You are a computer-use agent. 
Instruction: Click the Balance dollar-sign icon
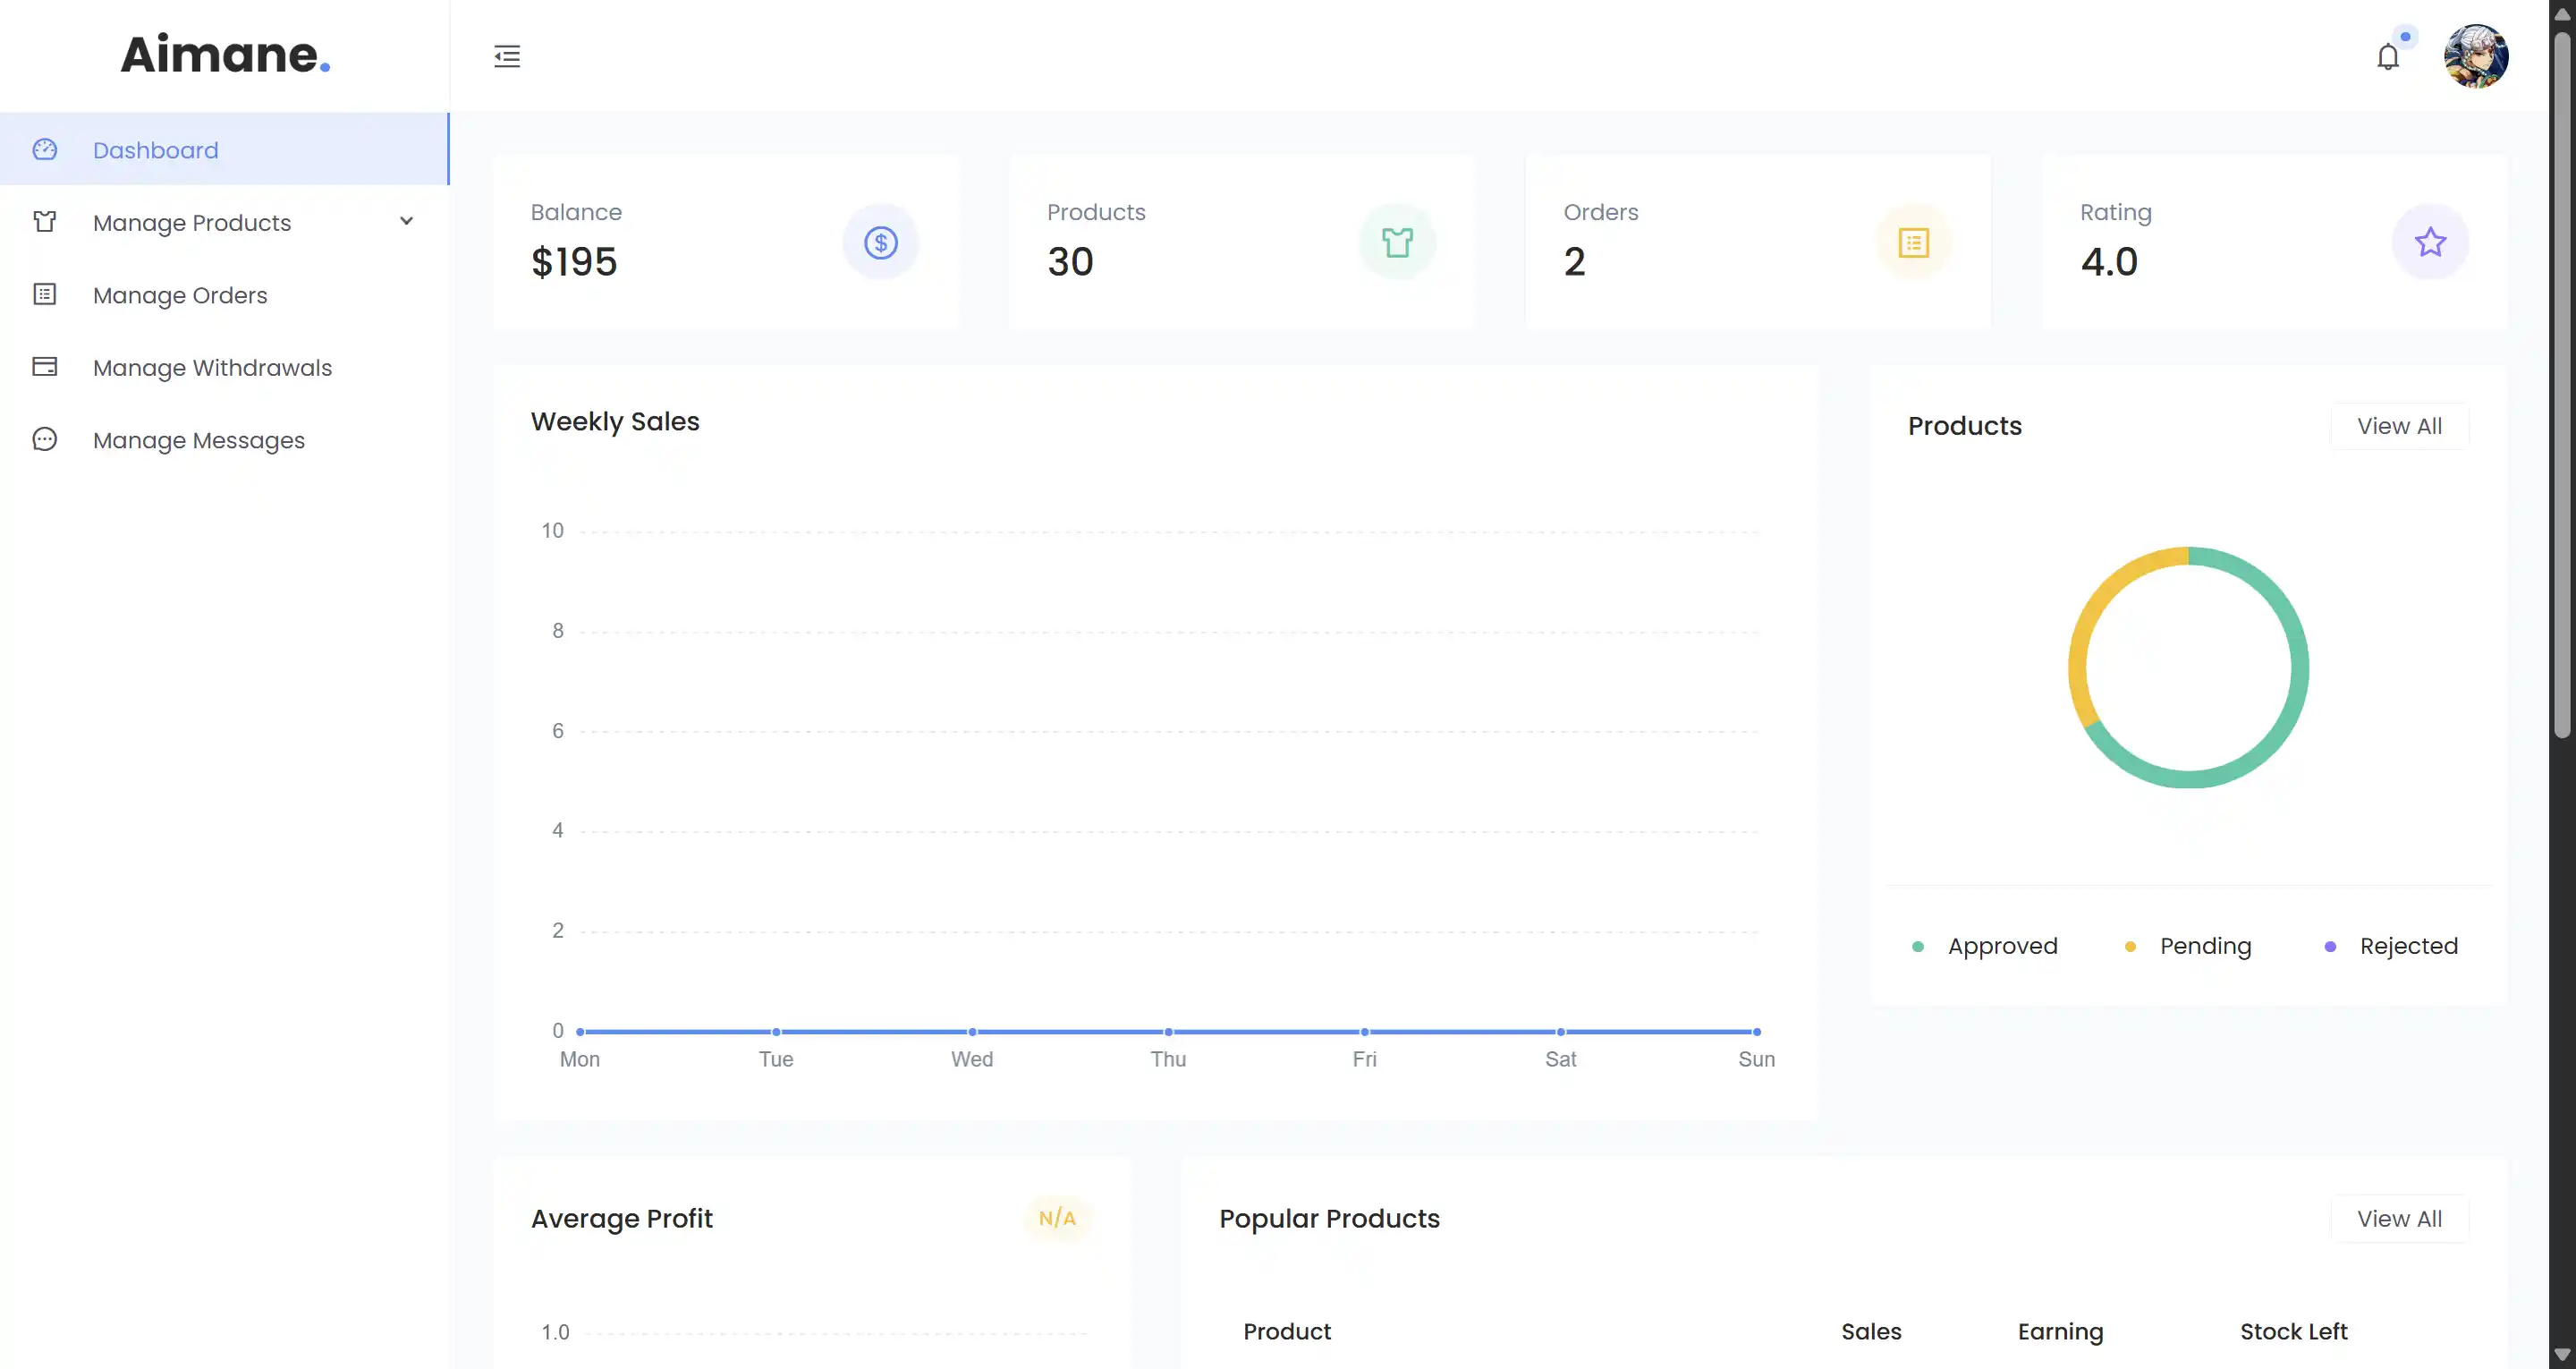[x=880, y=242]
